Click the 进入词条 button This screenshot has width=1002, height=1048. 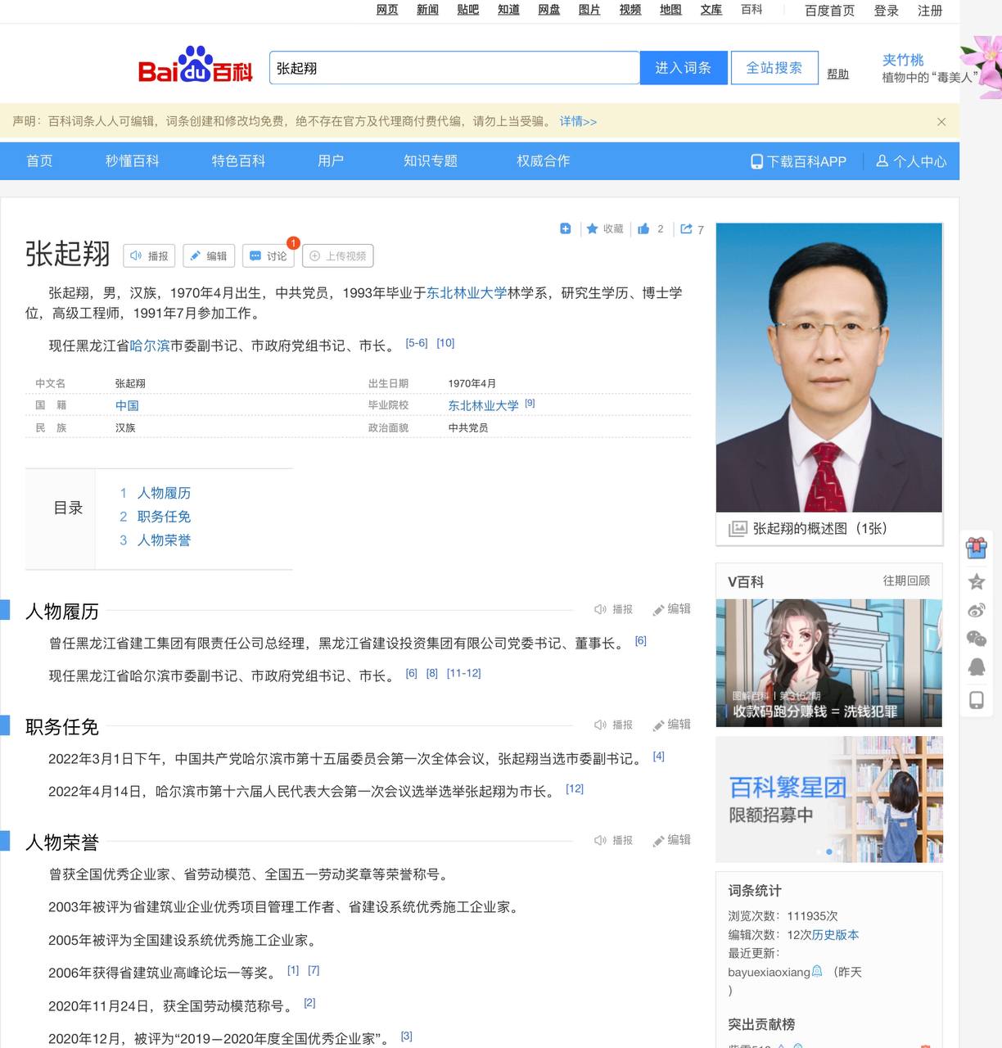tap(683, 68)
